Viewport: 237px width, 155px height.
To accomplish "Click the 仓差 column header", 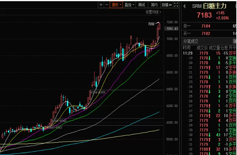I will tap(224, 48).
